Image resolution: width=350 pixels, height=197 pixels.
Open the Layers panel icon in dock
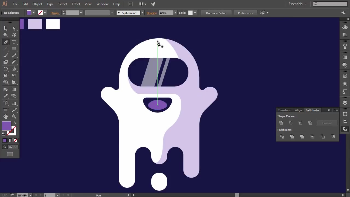(345, 103)
